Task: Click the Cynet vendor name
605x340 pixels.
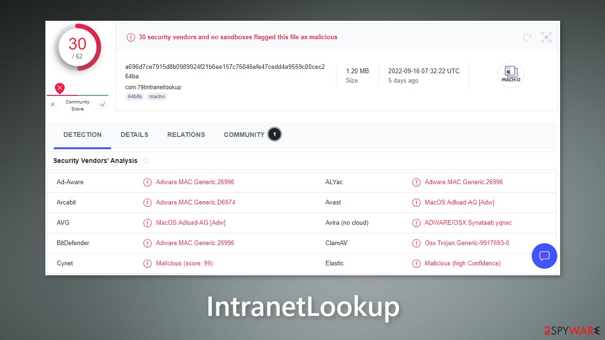Action: coord(65,263)
